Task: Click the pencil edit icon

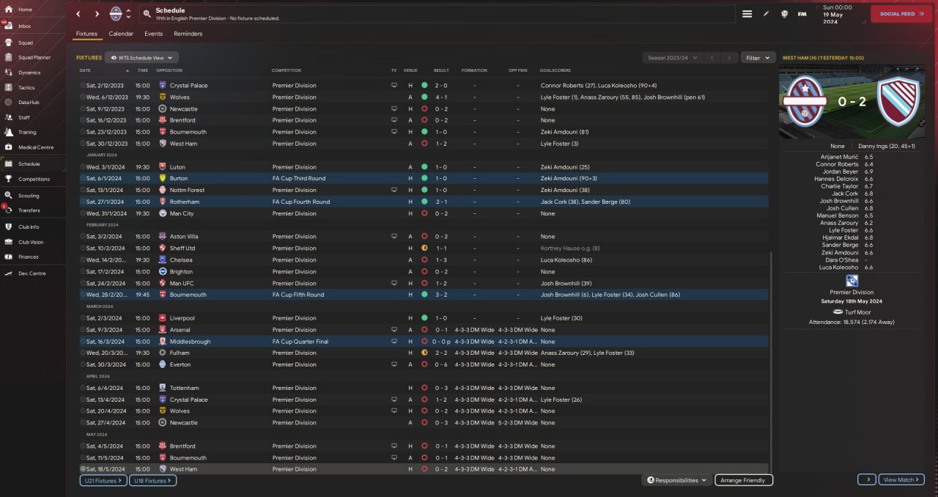Action: point(767,14)
